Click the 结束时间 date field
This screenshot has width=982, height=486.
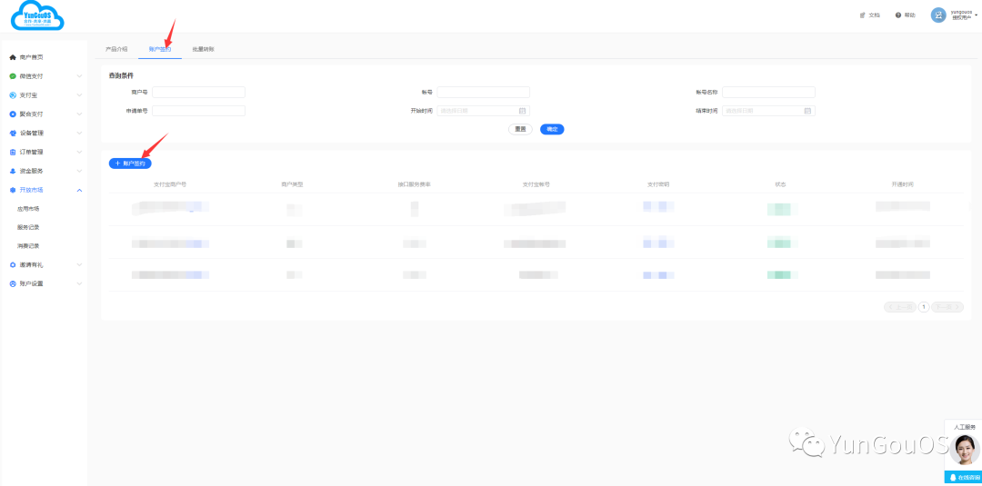coord(768,111)
